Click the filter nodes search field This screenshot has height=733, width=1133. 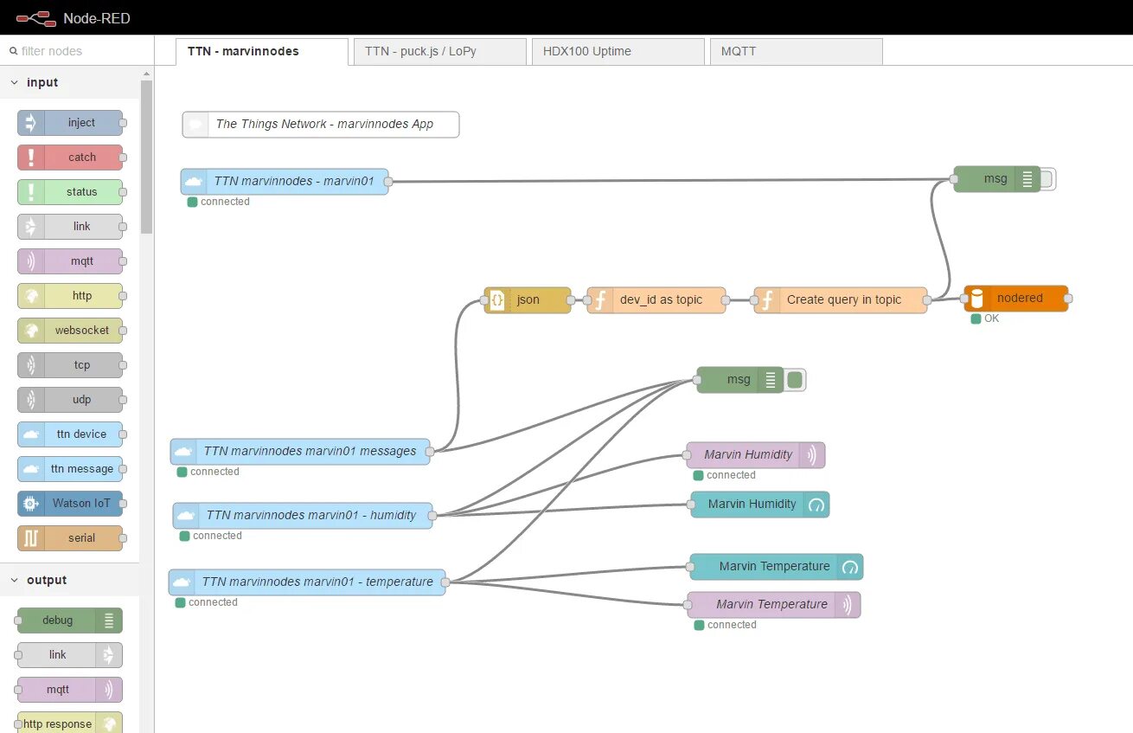pyautogui.click(x=77, y=51)
